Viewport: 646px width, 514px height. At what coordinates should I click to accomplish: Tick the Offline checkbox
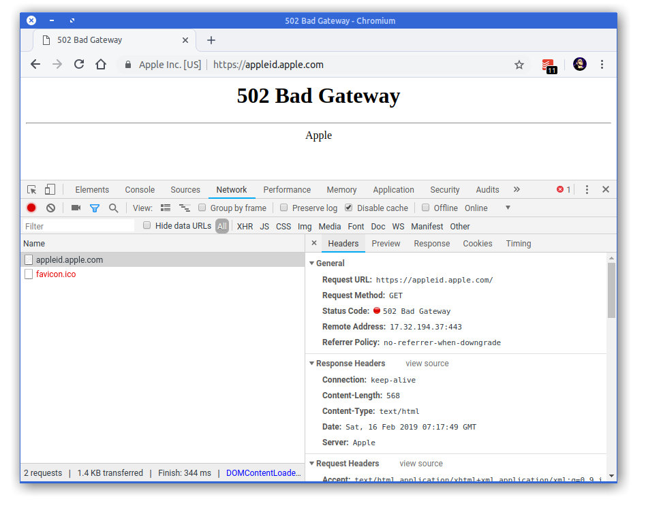(x=426, y=208)
